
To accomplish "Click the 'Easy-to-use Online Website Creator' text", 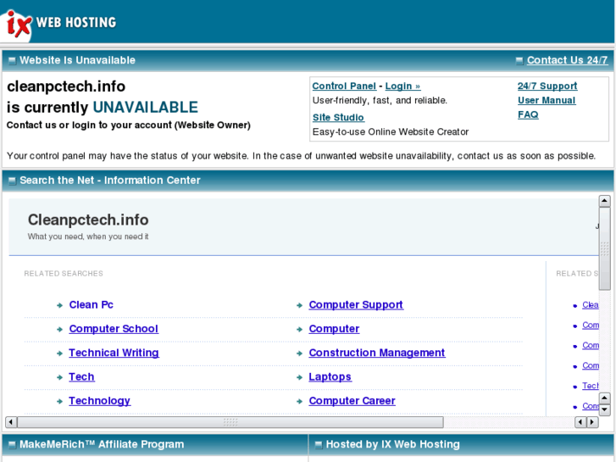I will pyautogui.click(x=391, y=131).
